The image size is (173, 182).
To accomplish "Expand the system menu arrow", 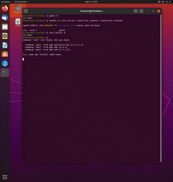I will 170,2.
